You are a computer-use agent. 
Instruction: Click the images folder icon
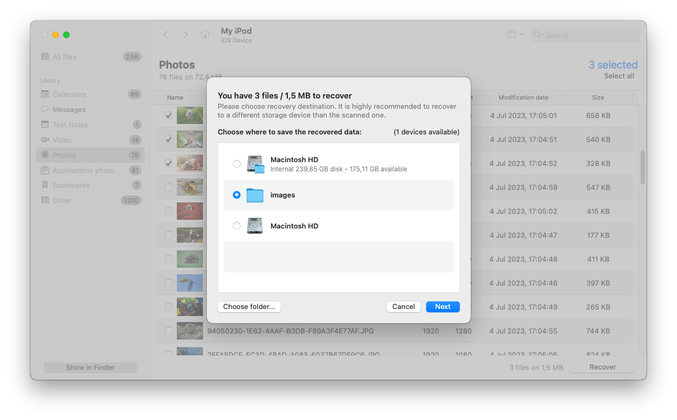255,195
